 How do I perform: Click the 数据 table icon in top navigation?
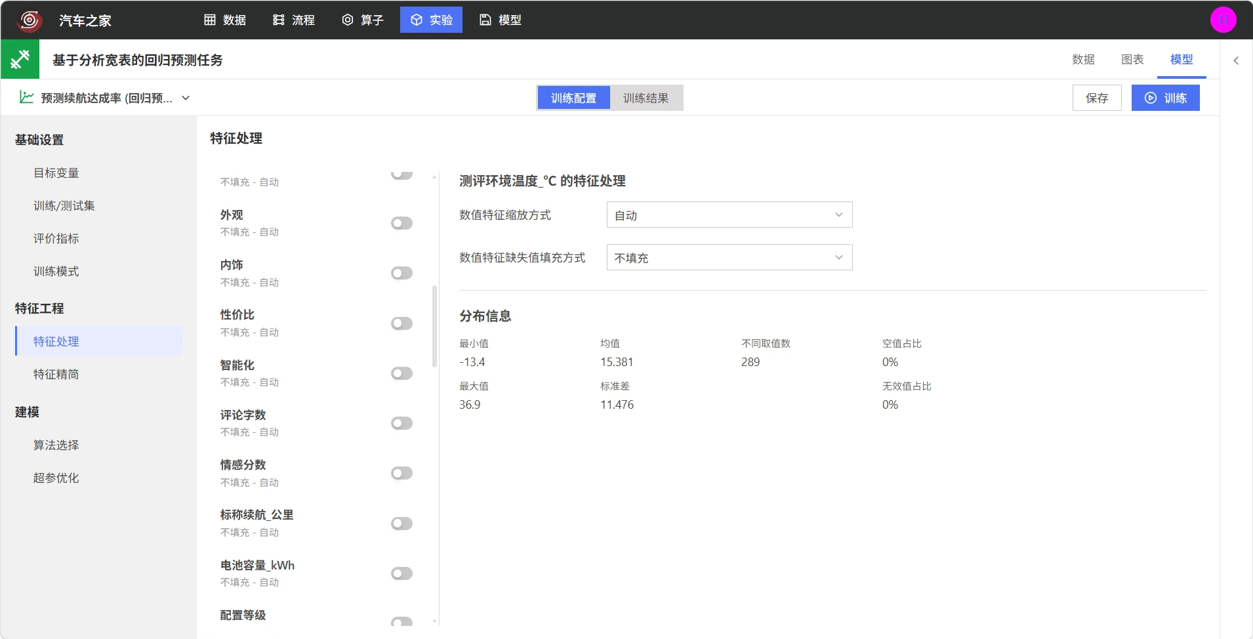(x=210, y=20)
